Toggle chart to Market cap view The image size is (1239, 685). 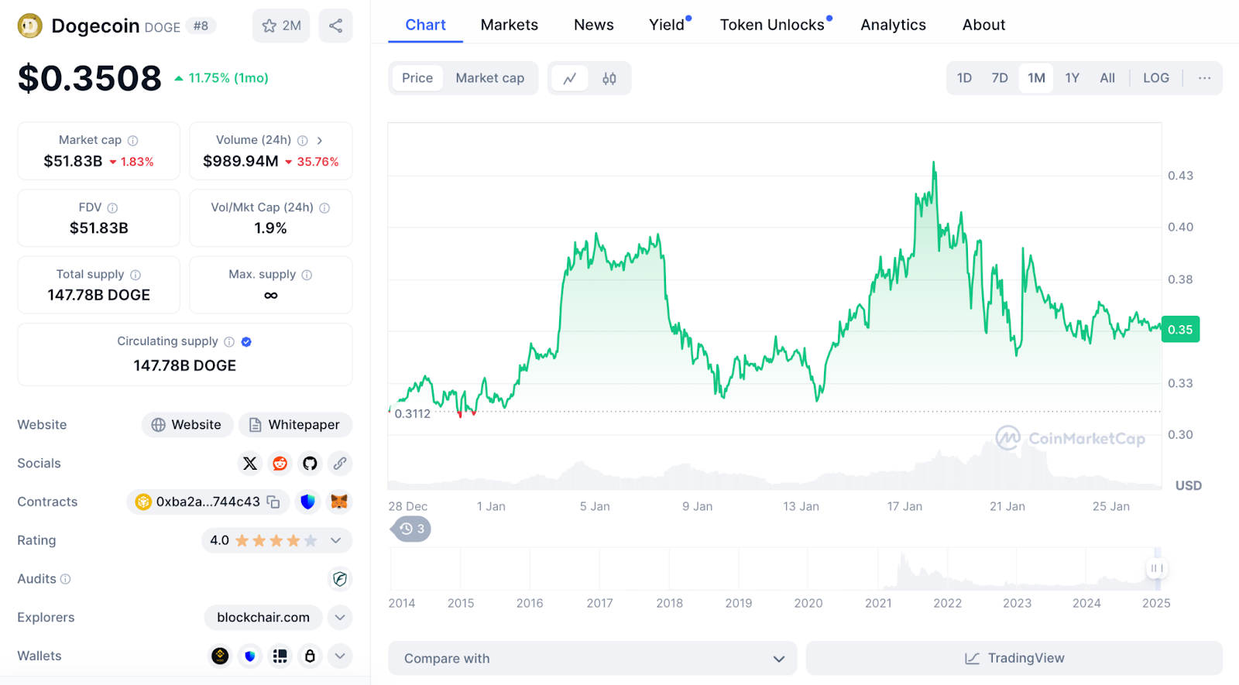click(x=489, y=78)
